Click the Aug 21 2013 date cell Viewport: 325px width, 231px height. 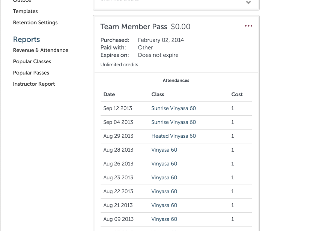[118, 206]
